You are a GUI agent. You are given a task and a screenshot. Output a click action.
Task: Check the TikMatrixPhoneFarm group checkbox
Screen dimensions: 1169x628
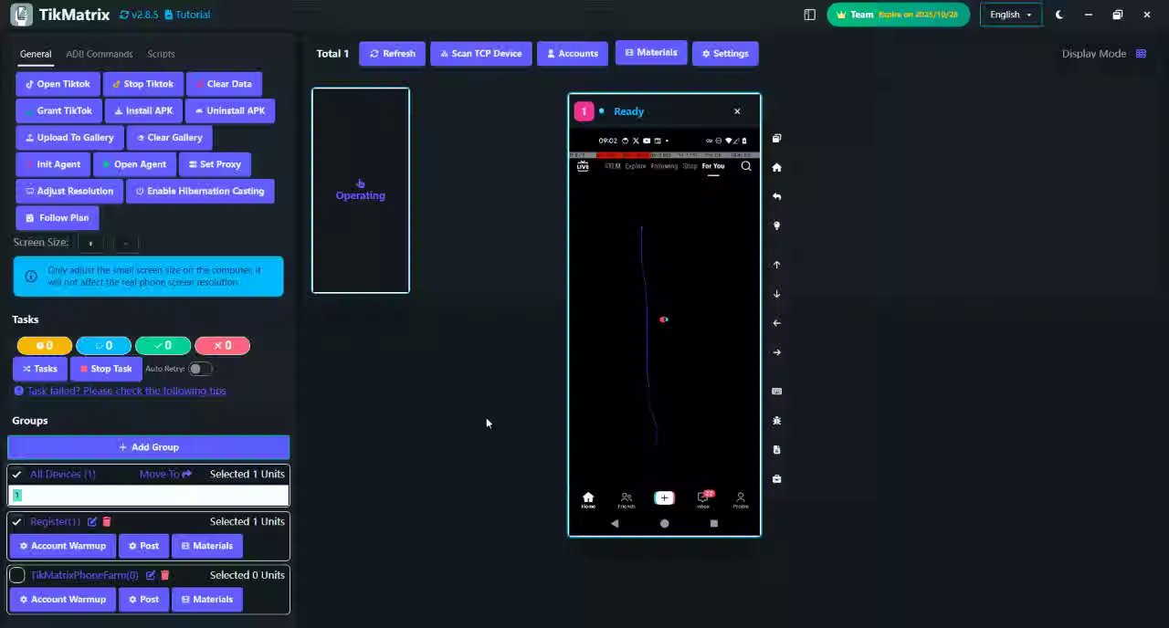click(x=16, y=576)
